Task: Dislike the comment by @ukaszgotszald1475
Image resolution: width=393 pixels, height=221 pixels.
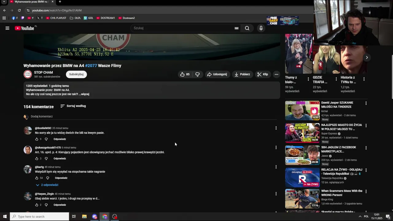Action: [x=46, y=158]
